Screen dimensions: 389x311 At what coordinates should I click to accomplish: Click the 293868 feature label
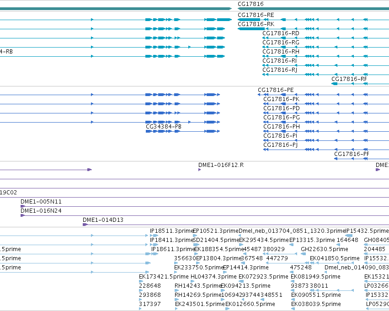click(x=150, y=295)
